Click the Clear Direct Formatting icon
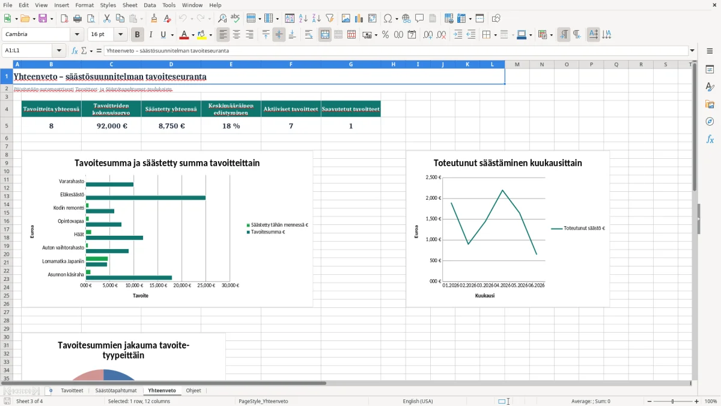 (x=167, y=19)
